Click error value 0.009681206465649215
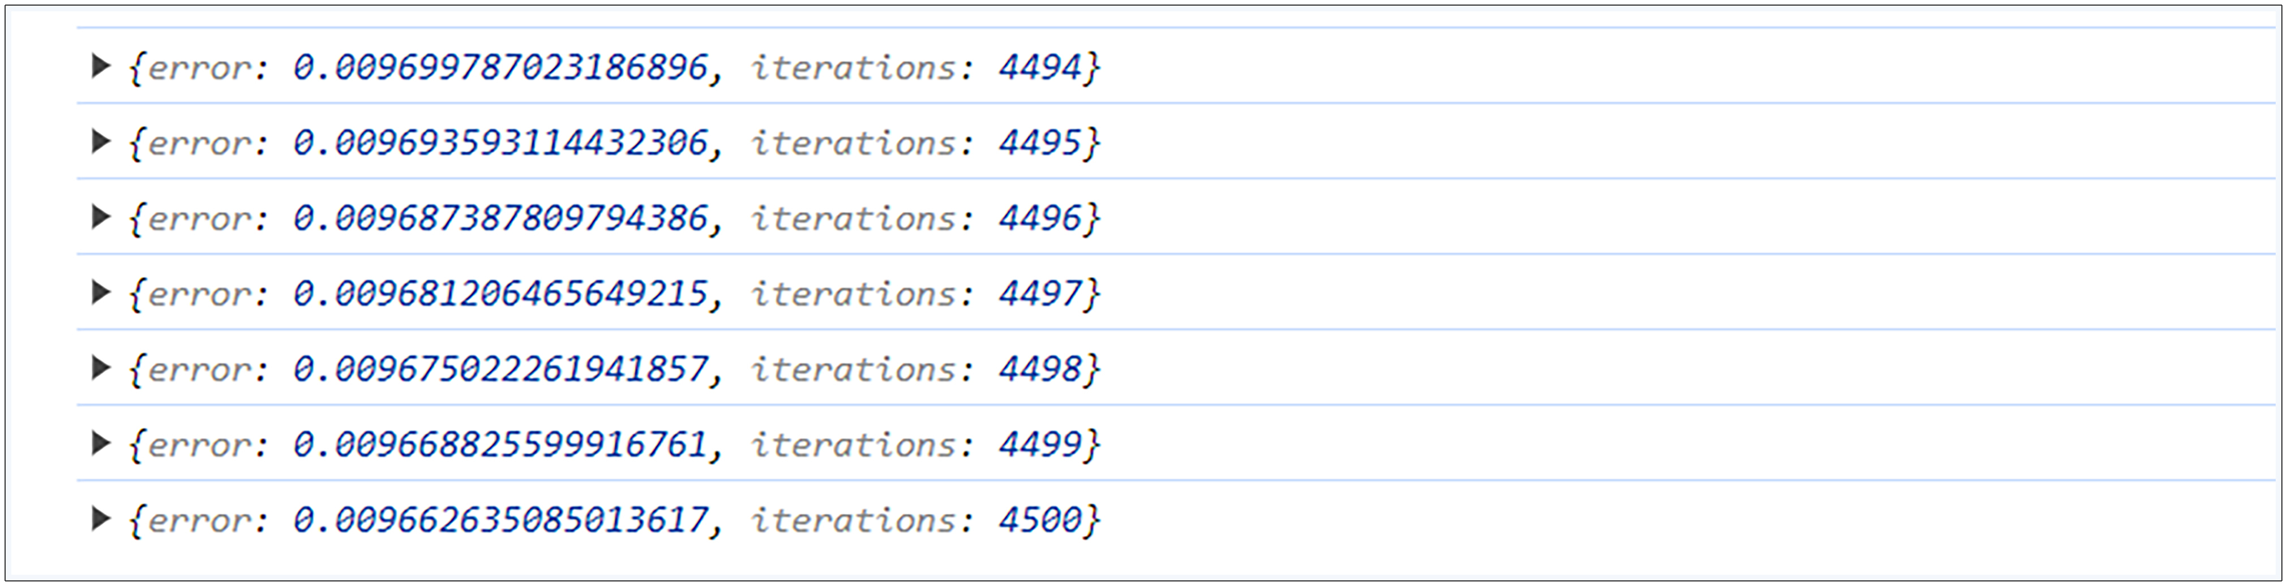2287x586 pixels. 500,294
